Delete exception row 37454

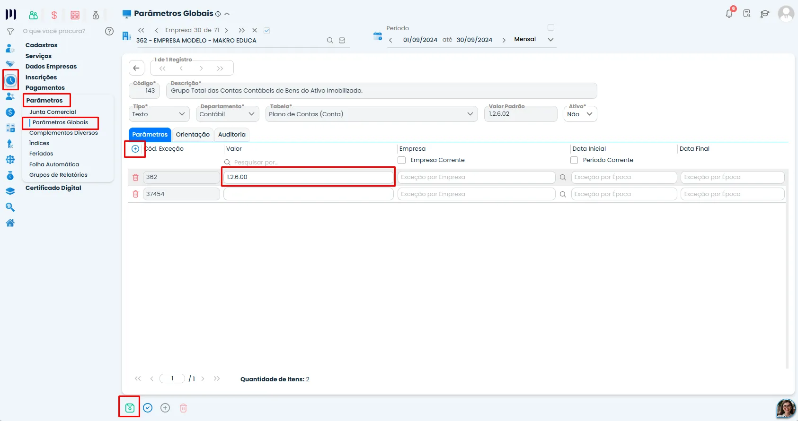click(x=135, y=194)
